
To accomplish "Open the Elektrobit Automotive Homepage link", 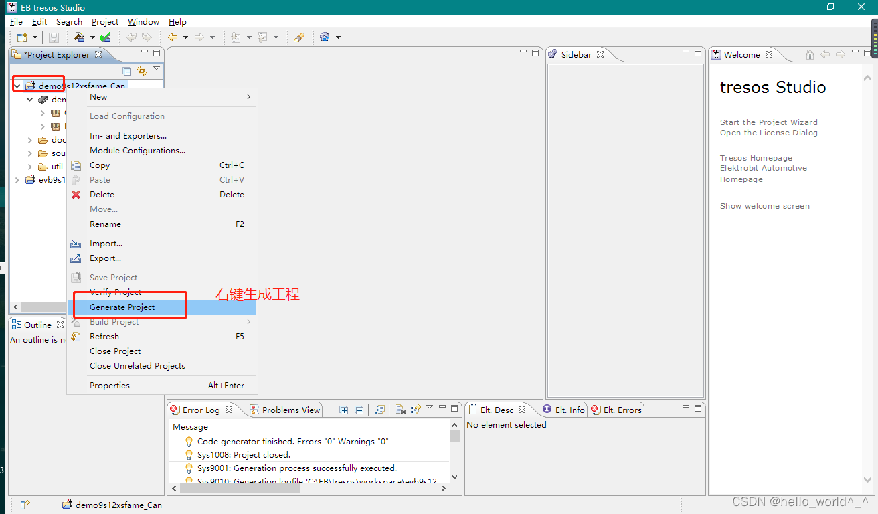I will pos(764,174).
